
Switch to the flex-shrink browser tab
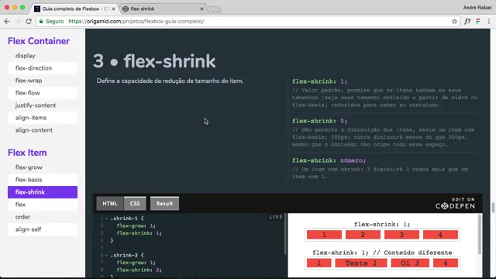pyautogui.click(x=163, y=9)
